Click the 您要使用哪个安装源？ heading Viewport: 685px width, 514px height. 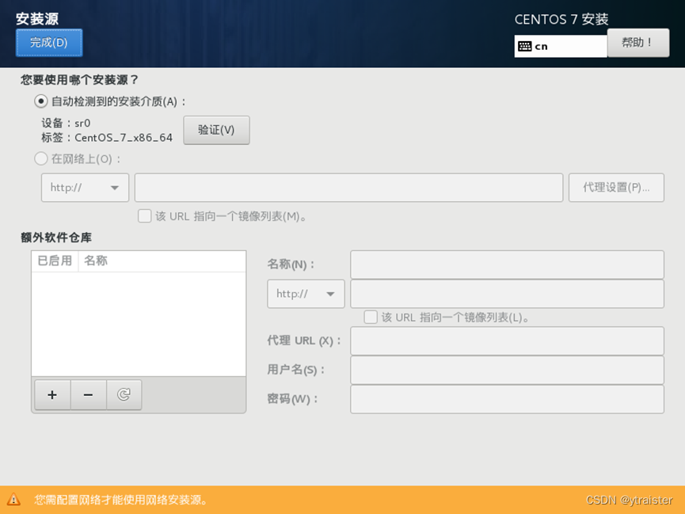[x=79, y=80]
